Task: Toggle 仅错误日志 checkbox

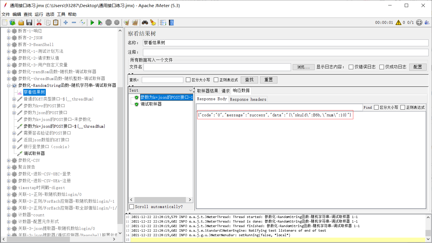Action: click(x=351, y=67)
